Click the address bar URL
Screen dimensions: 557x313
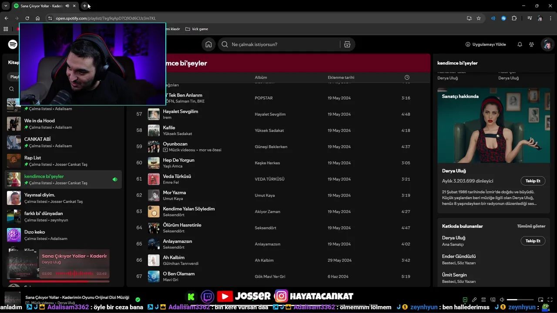coord(106,18)
